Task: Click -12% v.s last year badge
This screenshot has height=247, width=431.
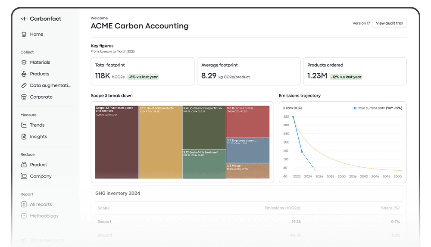Action: tap(346, 77)
